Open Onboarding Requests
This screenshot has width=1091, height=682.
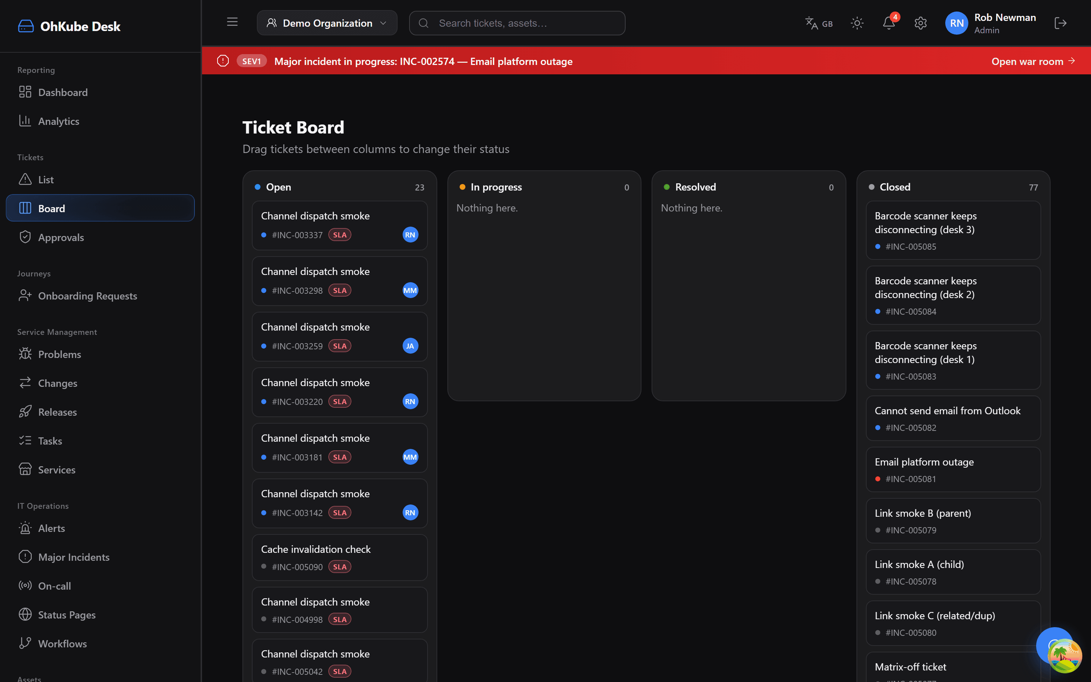pos(100,296)
